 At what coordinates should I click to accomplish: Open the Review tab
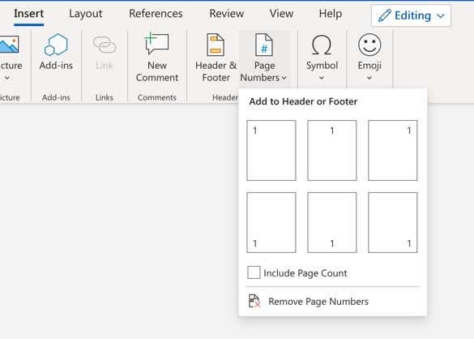226,14
